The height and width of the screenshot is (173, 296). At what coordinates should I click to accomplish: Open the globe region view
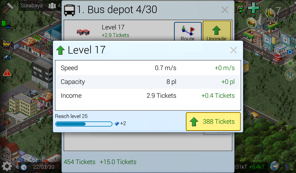pos(275,166)
